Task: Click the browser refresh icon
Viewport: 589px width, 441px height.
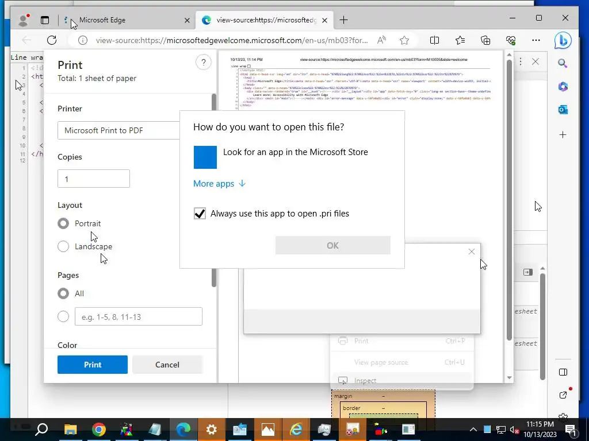Action: pyautogui.click(x=52, y=40)
